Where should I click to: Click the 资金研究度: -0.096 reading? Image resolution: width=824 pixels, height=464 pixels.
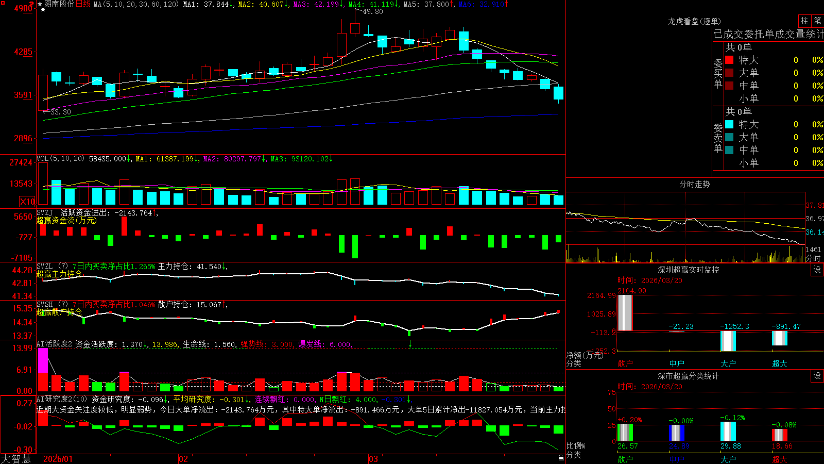point(128,400)
